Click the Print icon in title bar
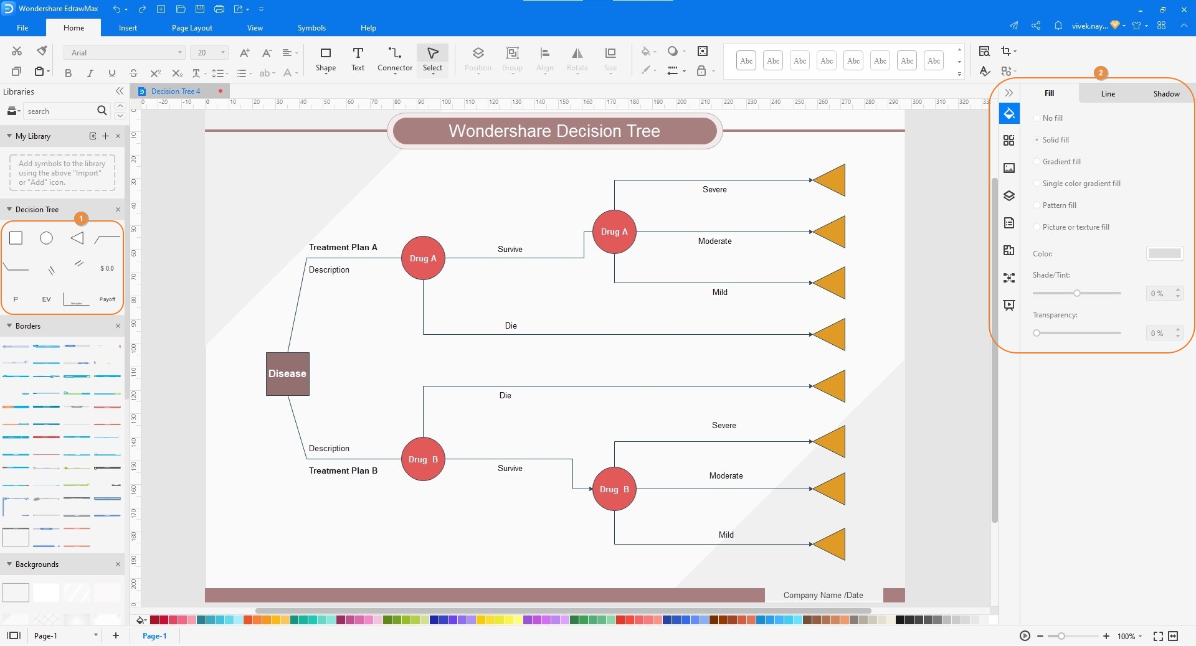1196x646 pixels. (x=219, y=9)
